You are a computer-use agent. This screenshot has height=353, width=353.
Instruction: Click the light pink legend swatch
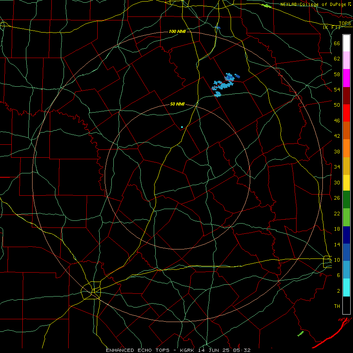point(346,60)
